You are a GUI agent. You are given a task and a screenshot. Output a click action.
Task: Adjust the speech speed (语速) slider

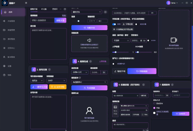click(x=78, y=21)
